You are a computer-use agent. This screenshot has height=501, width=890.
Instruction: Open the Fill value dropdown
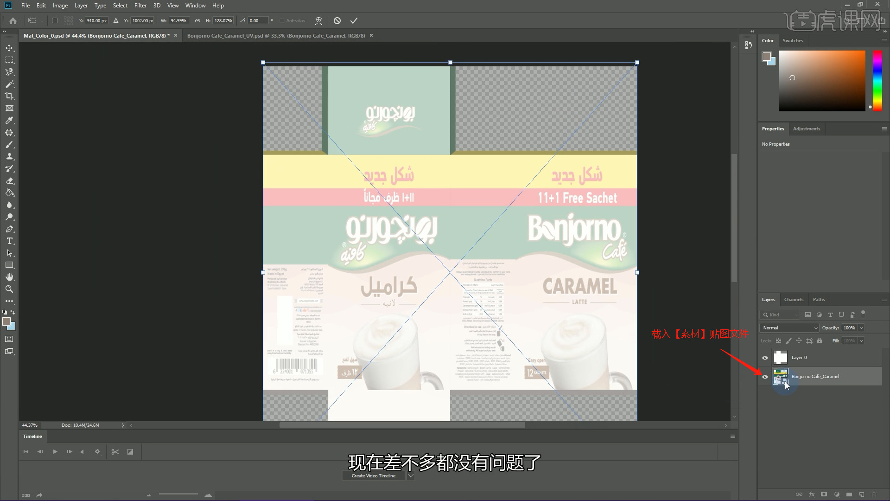861,341
